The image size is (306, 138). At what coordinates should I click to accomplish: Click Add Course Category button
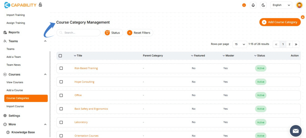tap(280, 22)
